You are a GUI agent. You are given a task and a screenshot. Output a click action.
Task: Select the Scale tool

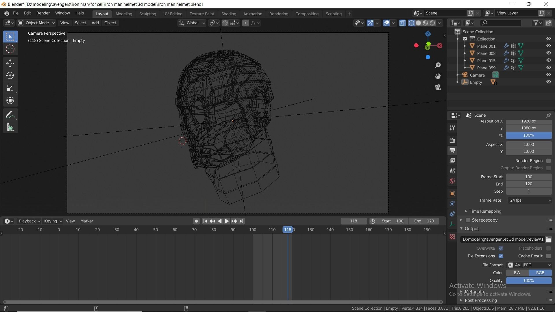[x=10, y=88]
